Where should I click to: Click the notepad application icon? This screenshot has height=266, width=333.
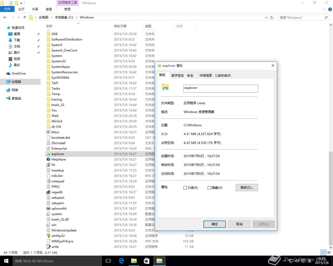48,181
